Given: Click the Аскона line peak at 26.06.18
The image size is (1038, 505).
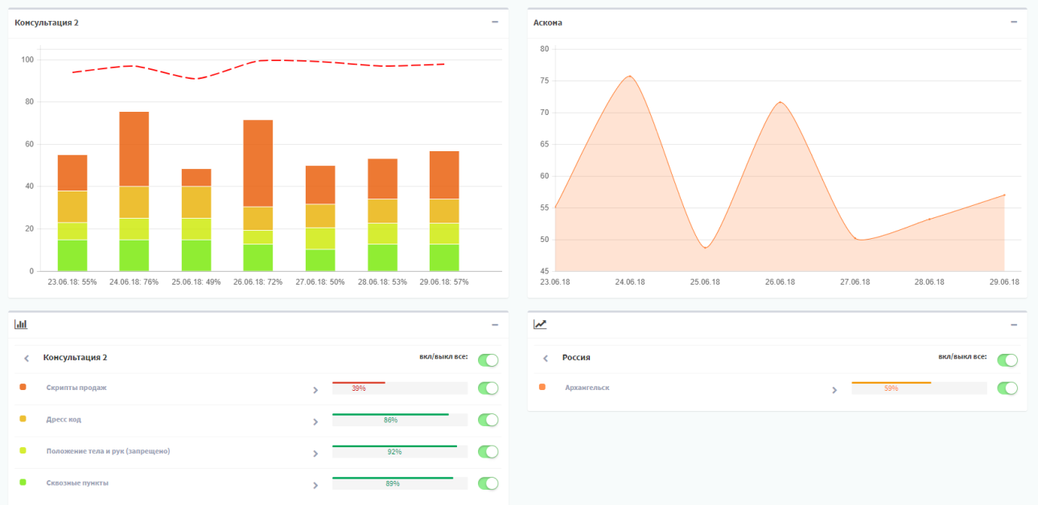Looking at the screenshot, I should (x=780, y=102).
